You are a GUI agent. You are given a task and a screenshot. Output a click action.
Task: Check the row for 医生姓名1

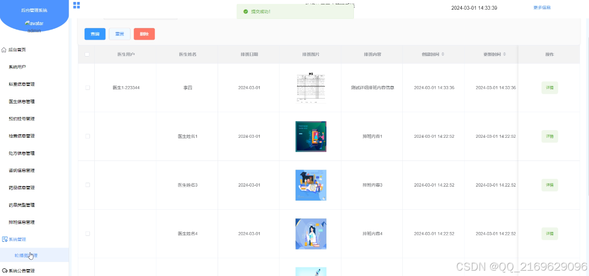(x=88, y=136)
